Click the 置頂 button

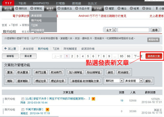pyautogui.click(x=10, y=72)
